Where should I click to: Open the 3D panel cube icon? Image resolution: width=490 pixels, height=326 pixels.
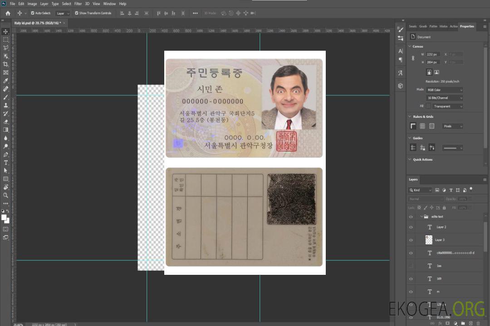tap(400, 86)
